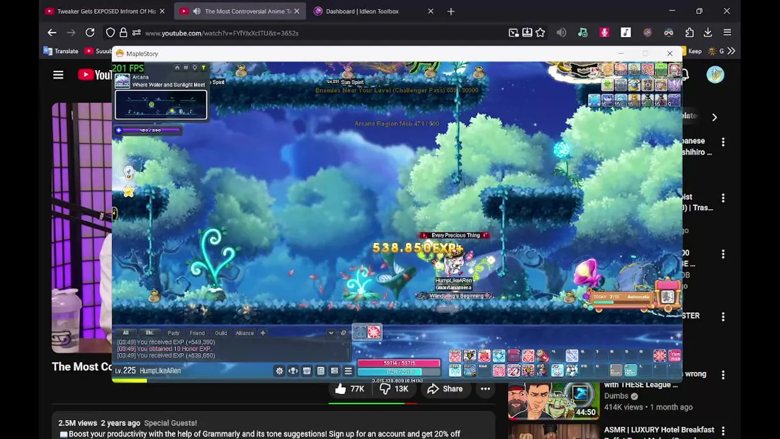Image resolution: width=780 pixels, height=439 pixels.
Task: Bookmark this page with the star icon
Action: click(540, 32)
